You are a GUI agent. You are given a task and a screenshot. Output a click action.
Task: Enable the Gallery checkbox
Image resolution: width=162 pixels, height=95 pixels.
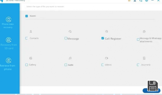pos(27,65)
